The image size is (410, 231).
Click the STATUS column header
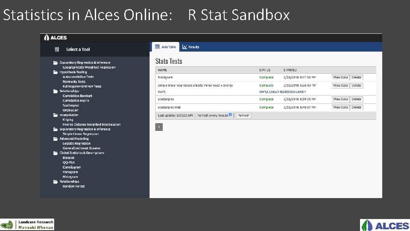tap(265, 70)
